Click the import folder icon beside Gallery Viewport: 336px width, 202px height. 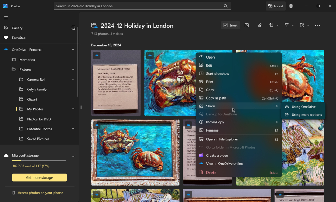[x=73, y=28]
